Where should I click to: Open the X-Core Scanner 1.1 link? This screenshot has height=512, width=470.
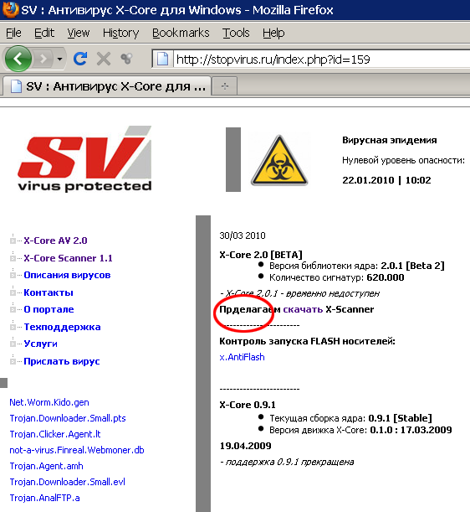[68, 258]
